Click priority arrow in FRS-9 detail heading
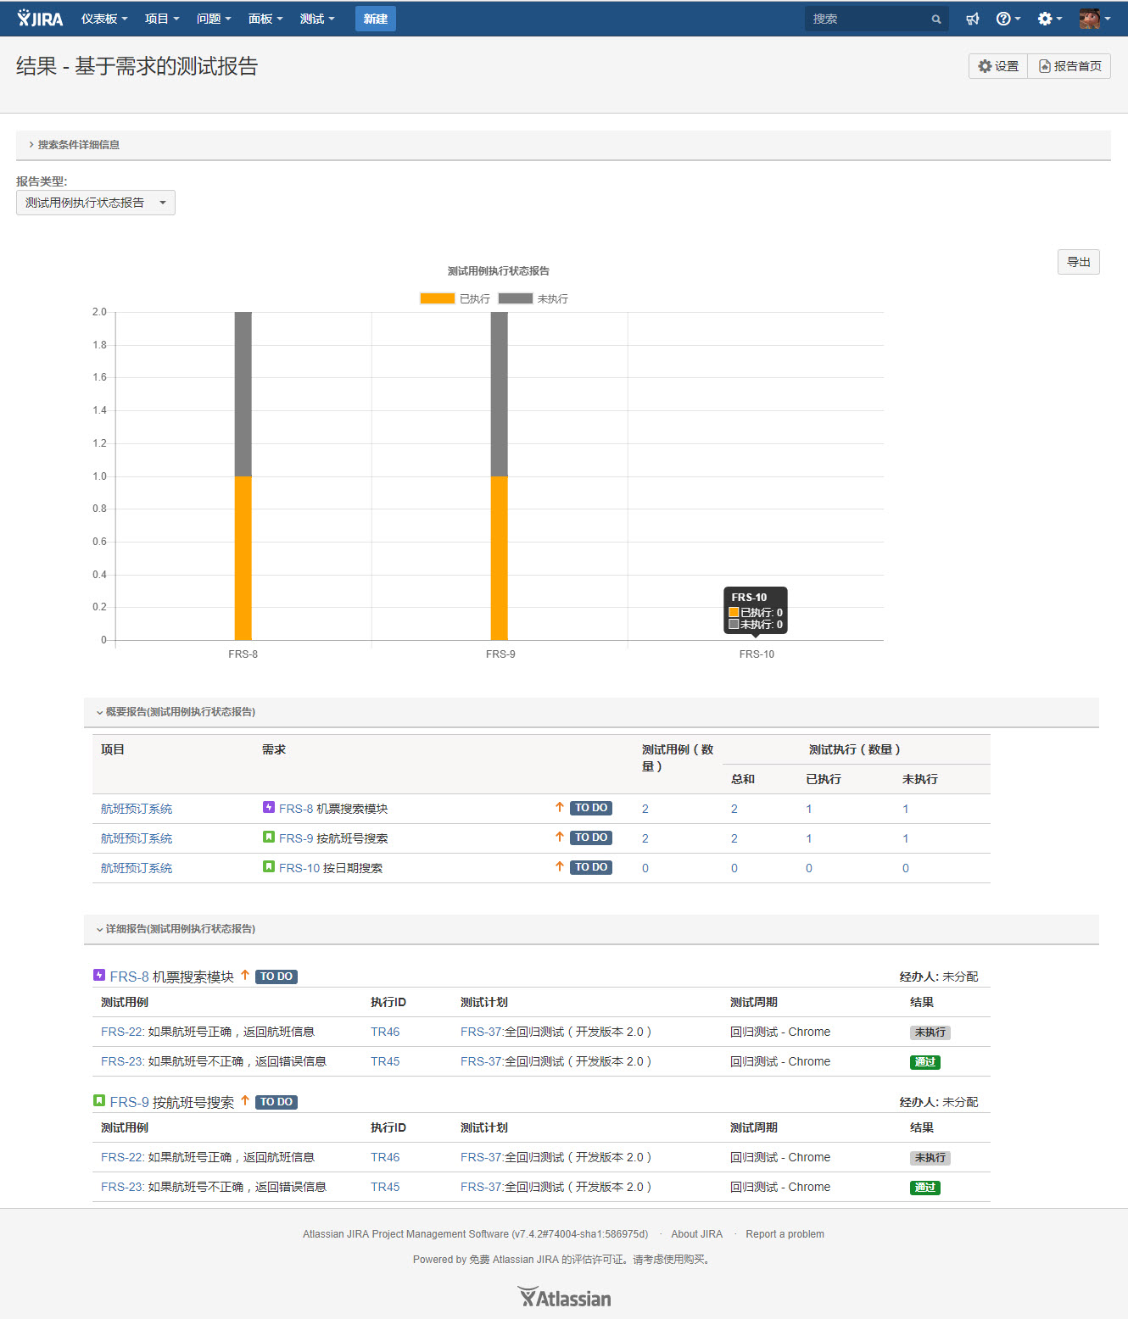Viewport: 1128px width, 1319px height. pos(245,1101)
